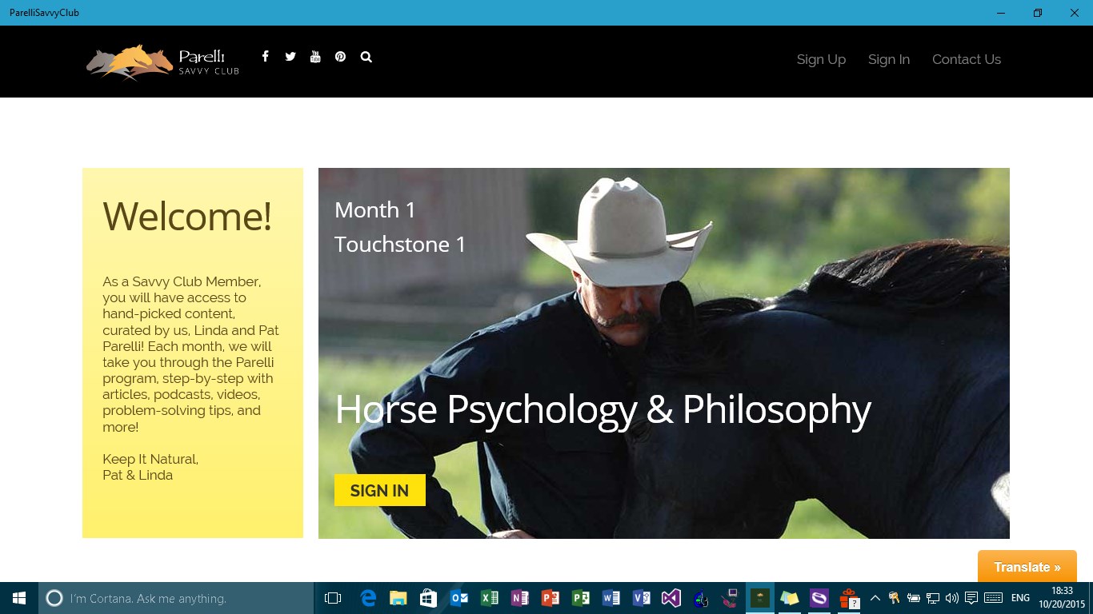
Task: Open the touch keyboard tray icon
Action: coord(993,598)
